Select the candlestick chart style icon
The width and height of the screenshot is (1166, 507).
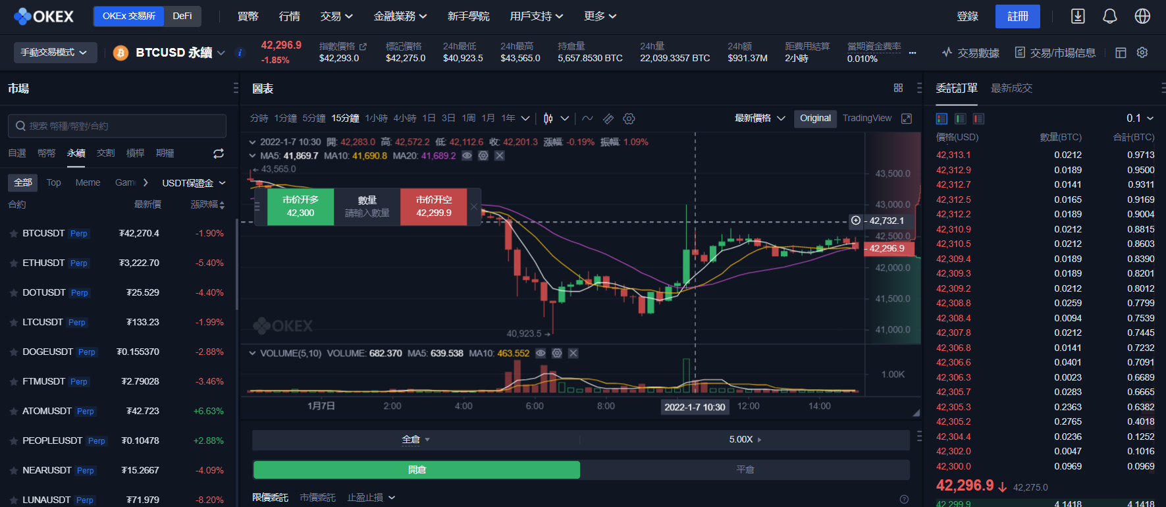tap(548, 119)
